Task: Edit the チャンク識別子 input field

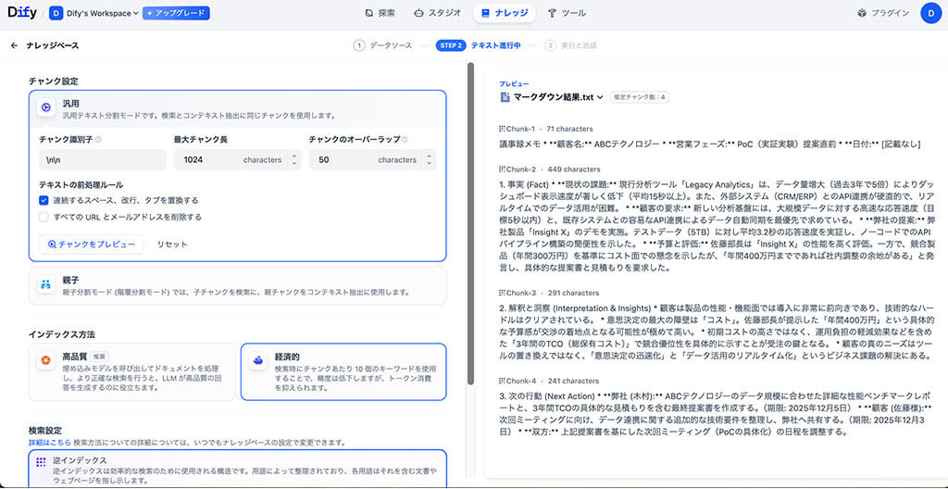Action: (x=102, y=160)
